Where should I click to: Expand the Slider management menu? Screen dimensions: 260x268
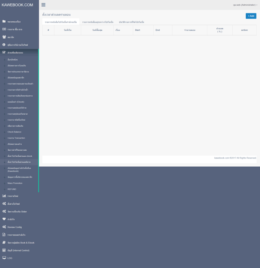click(x=17, y=212)
